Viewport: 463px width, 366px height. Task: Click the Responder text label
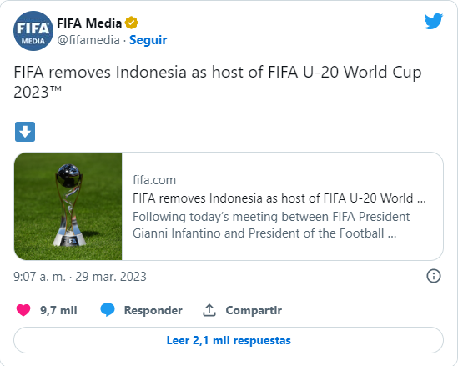tap(153, 310)
